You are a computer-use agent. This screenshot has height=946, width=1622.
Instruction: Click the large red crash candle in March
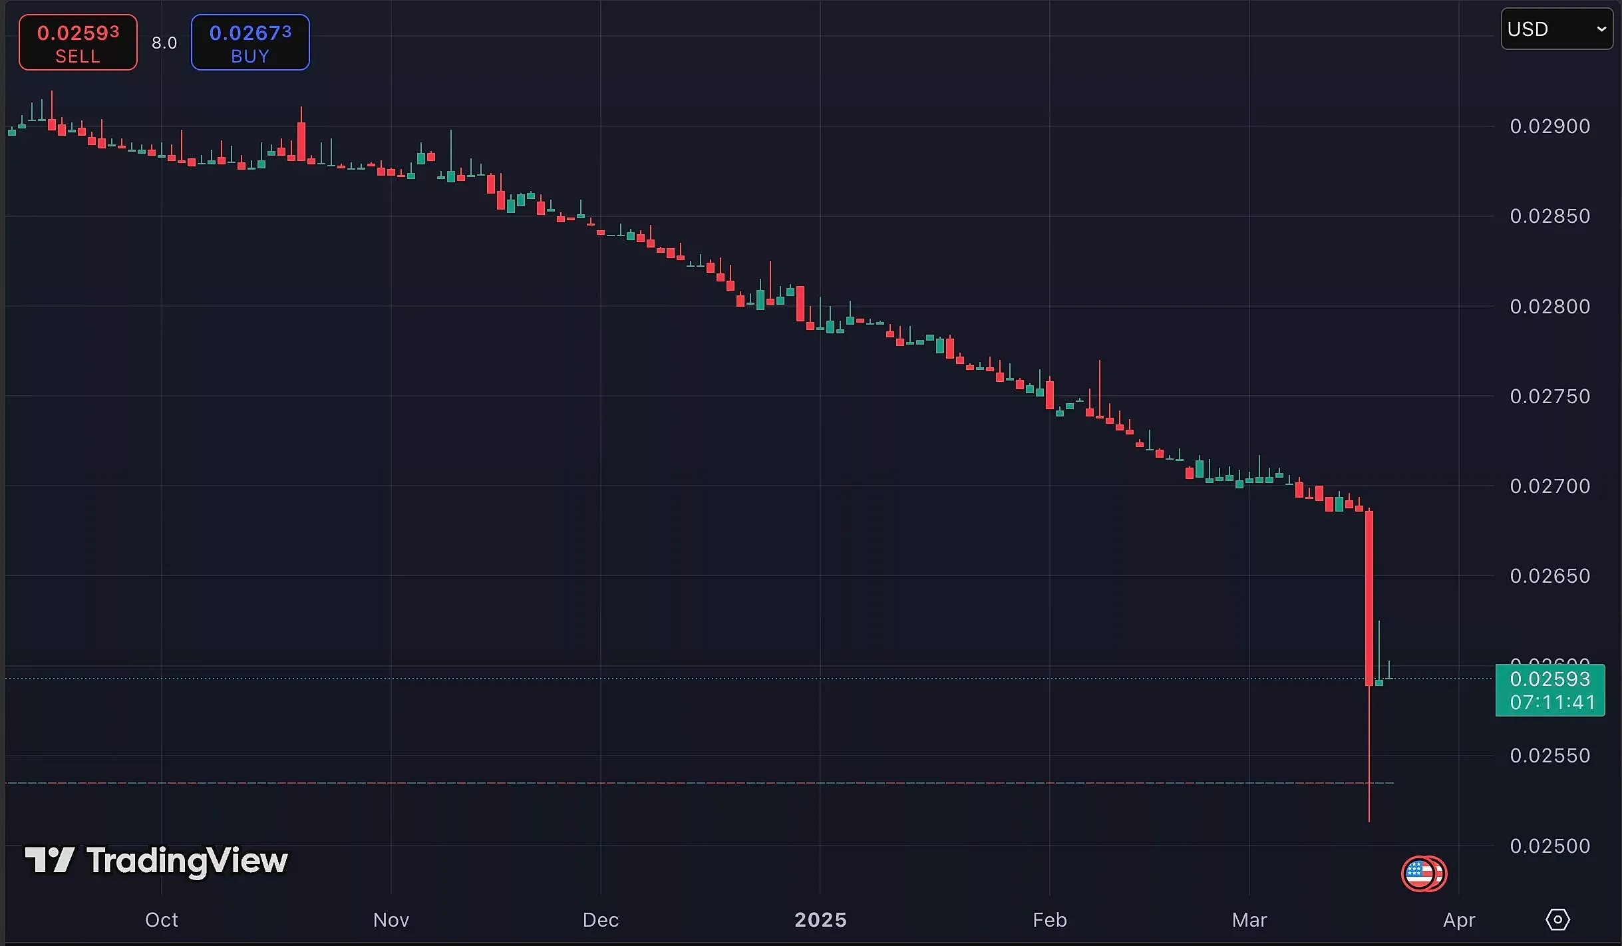1369,598
